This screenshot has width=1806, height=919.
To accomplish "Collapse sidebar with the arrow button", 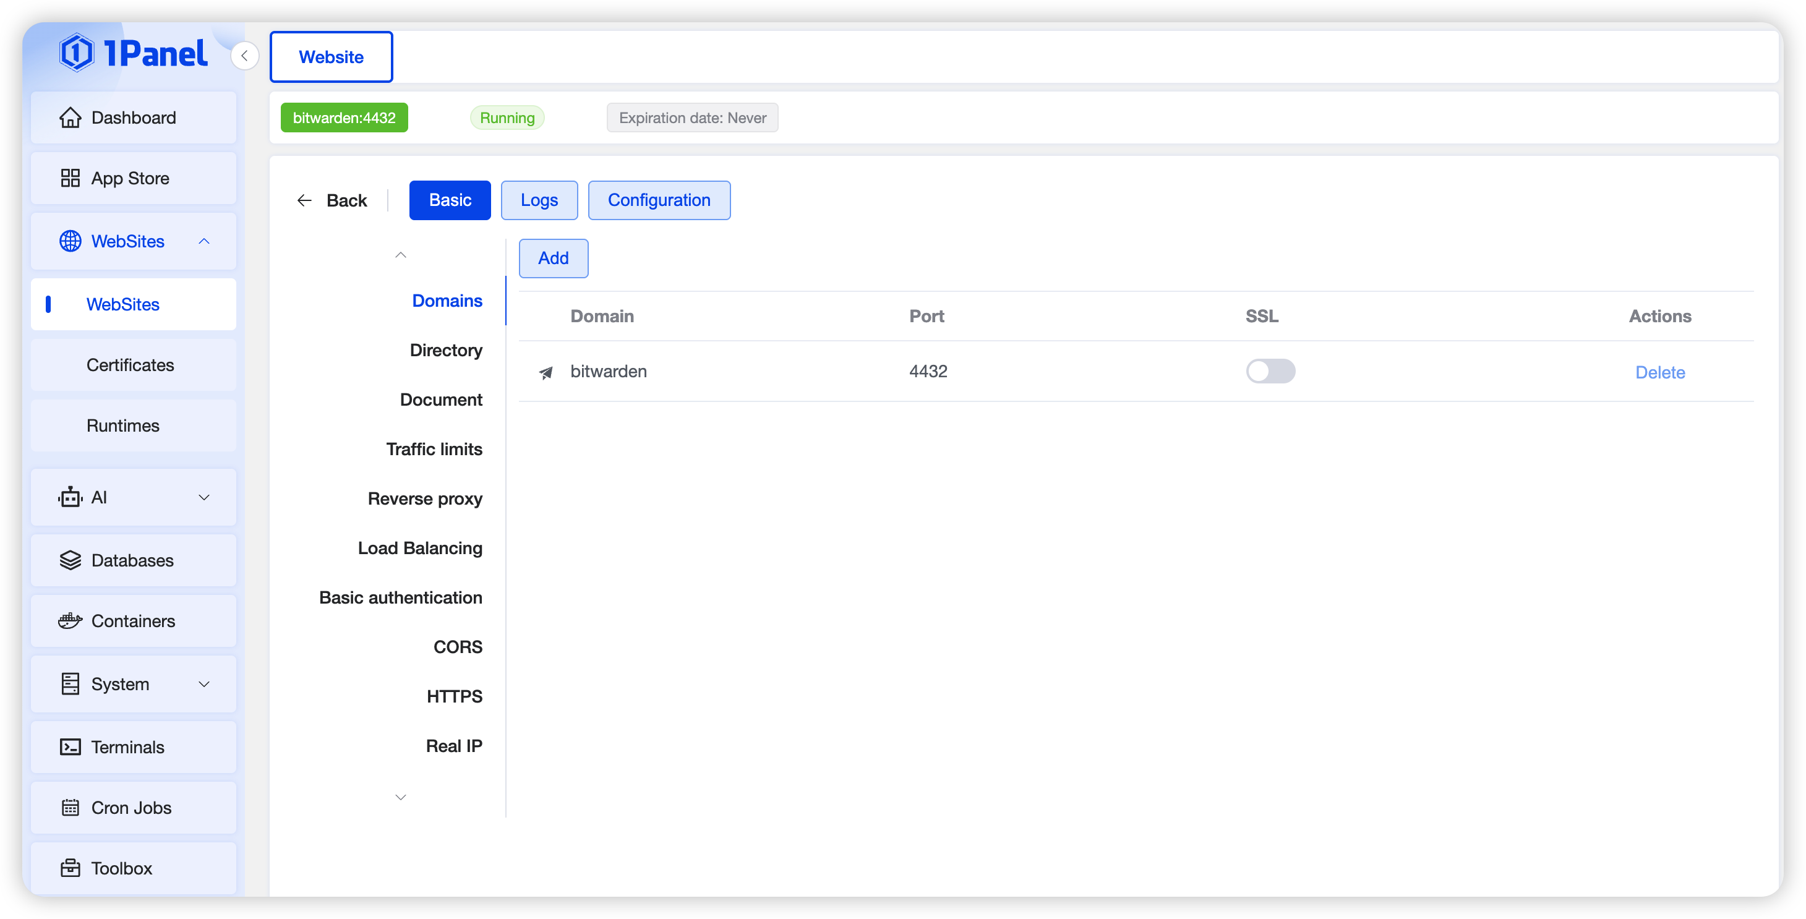I will click(245, 56).
